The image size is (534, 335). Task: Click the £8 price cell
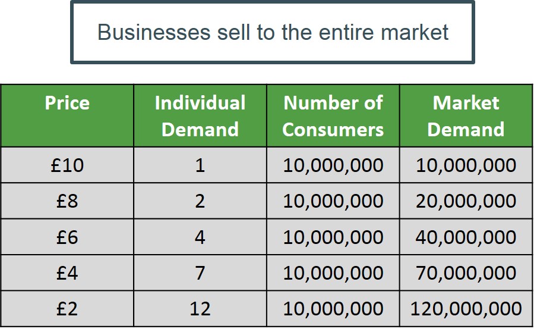(67, 201)
